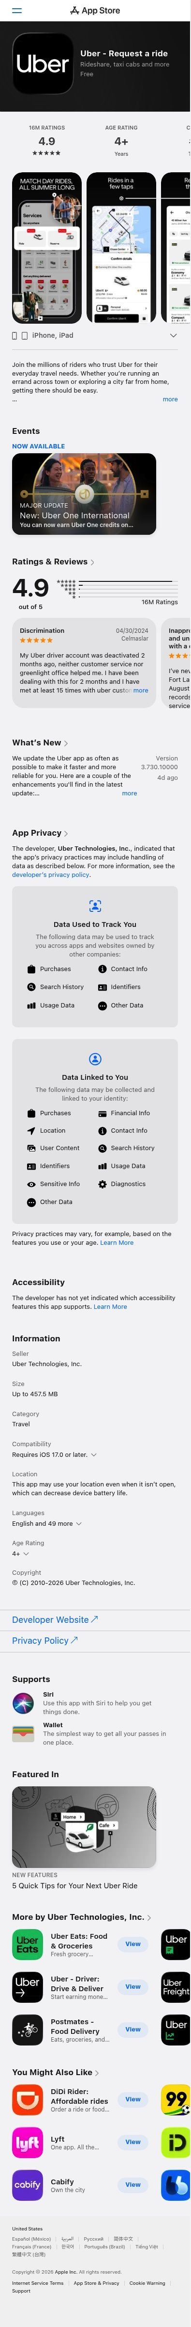The image size is (191, 2327).
Task: Open the Developer Website link
Action: (x=55, y=1620)
